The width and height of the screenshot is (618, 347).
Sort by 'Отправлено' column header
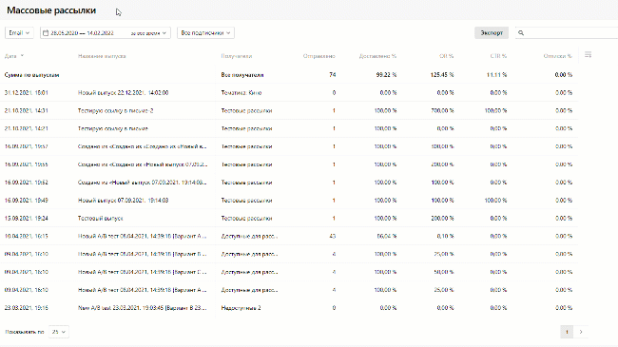pos(319,56)
